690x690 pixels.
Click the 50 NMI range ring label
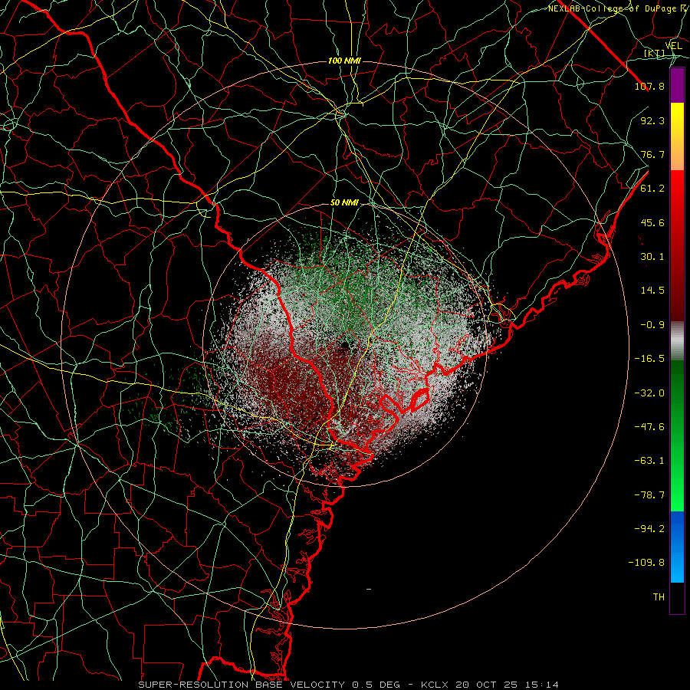(x=344, y=203)
